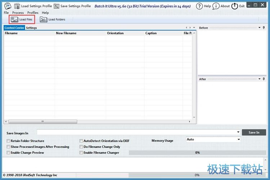The height and width of the screenshot is (180, 270).
Task: Click the file list vertical scrollbar down arrow
Action: (194, 117)
